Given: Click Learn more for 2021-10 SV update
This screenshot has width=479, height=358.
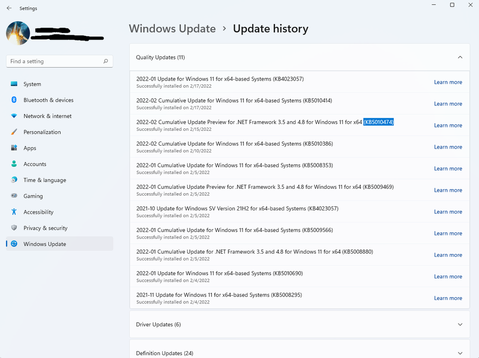Looking at the screenshot, I should coord(448,212).
